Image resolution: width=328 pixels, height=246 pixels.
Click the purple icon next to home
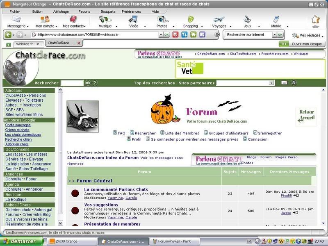[202, 34]
